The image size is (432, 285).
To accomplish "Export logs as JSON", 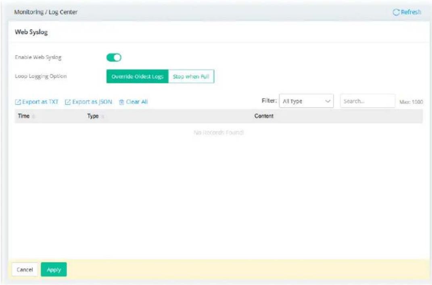I will [x=88, y=102].
